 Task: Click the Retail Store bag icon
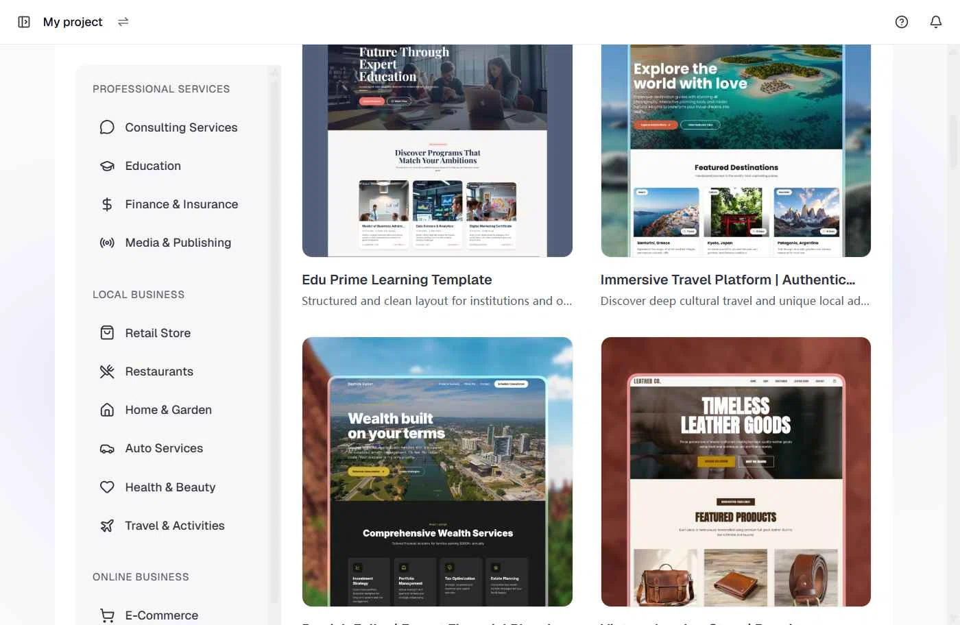[x=107, y=333]
